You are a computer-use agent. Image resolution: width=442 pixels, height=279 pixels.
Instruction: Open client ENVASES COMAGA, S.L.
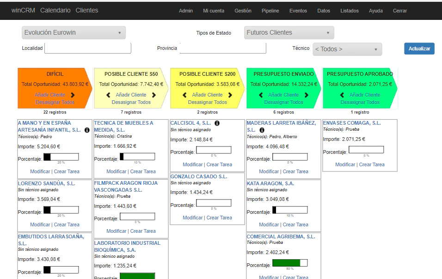[x=352, y=123]
